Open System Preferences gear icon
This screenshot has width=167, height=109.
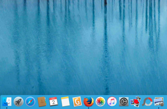[x=124, y=102]
